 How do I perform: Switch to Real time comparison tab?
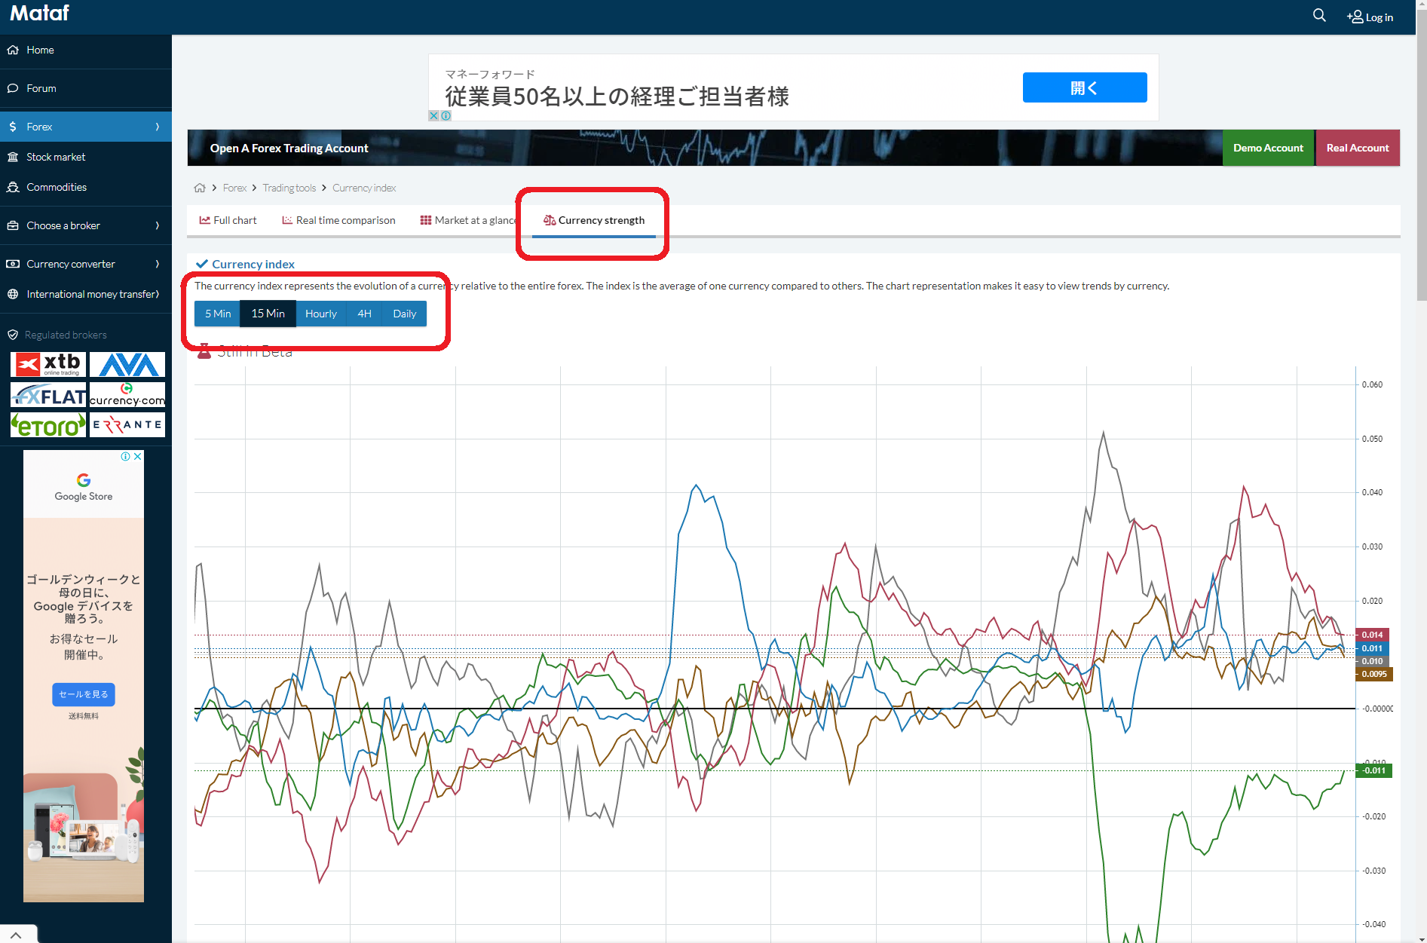(338, 220)
